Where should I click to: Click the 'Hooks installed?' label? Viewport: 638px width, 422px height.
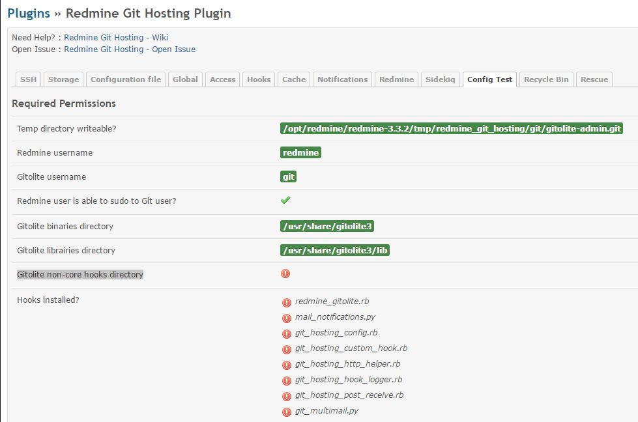(48, 300)
